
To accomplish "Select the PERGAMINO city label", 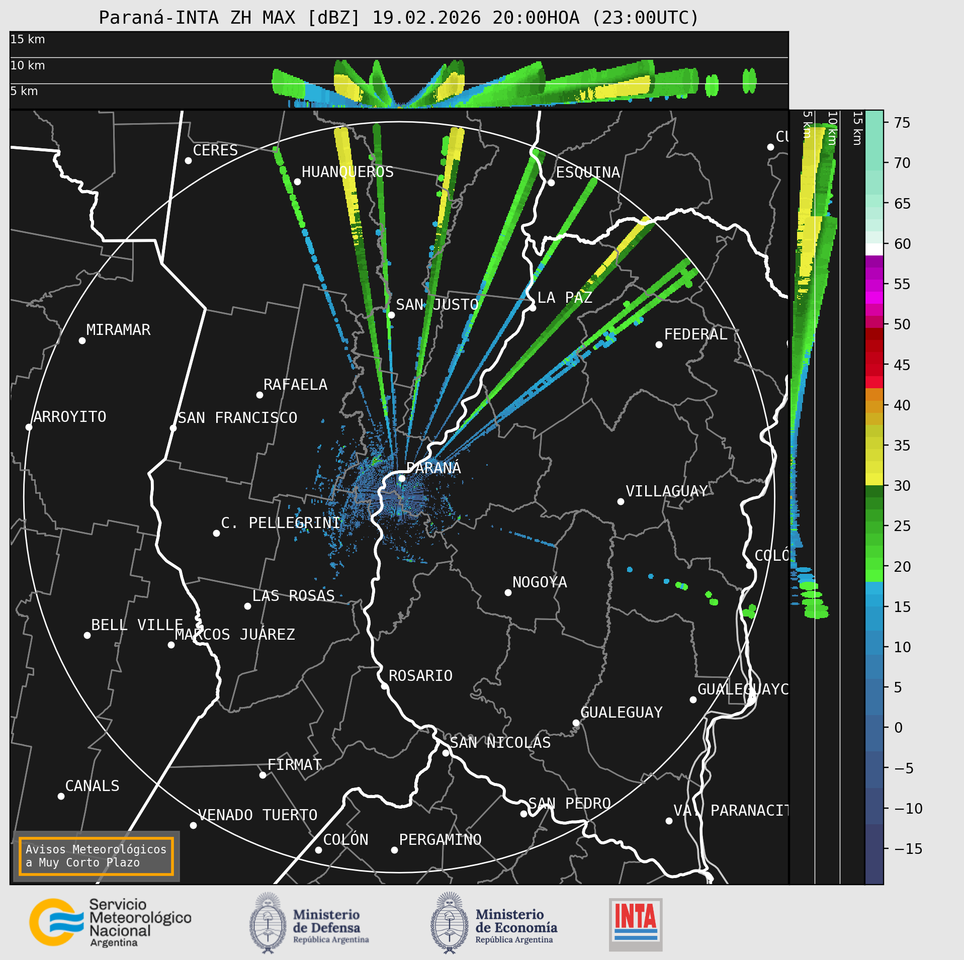I will (441, 839).
